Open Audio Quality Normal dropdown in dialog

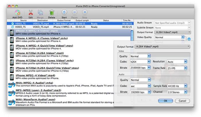coord(140,80)
